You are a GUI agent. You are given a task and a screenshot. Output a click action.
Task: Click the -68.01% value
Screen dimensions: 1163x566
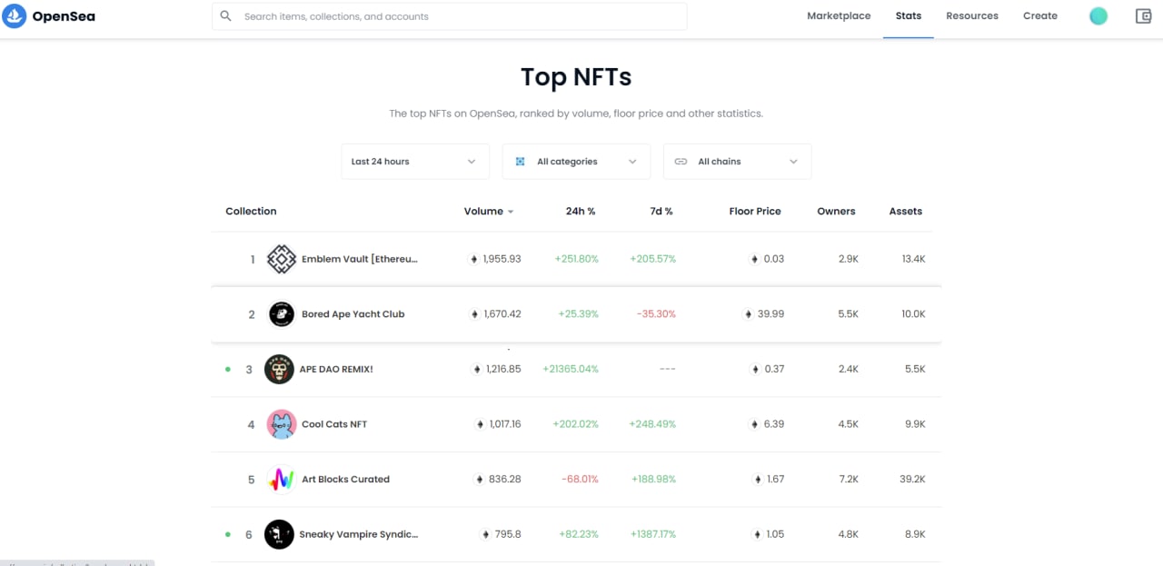(x=580, y=480)
